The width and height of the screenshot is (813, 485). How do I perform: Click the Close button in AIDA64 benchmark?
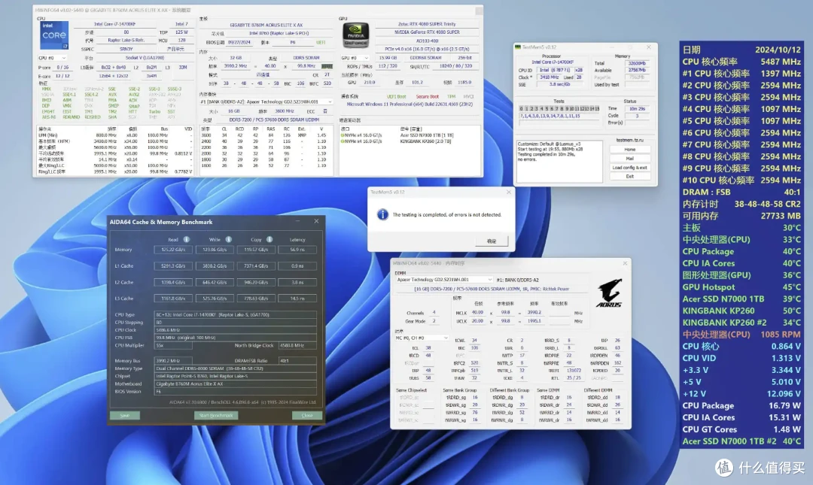[307, 416]
